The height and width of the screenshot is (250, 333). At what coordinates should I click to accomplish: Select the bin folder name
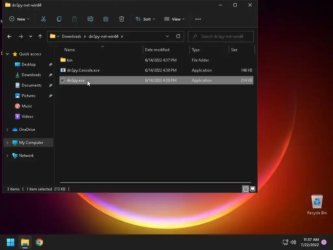coord(70,60)
